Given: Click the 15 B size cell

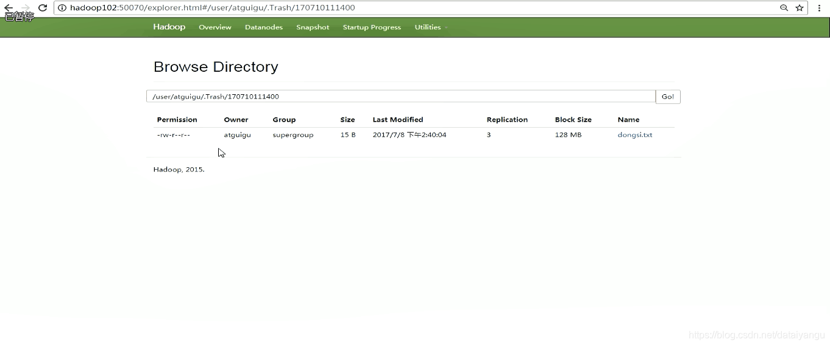Looking at the screenshot, I should pos(348,135).
